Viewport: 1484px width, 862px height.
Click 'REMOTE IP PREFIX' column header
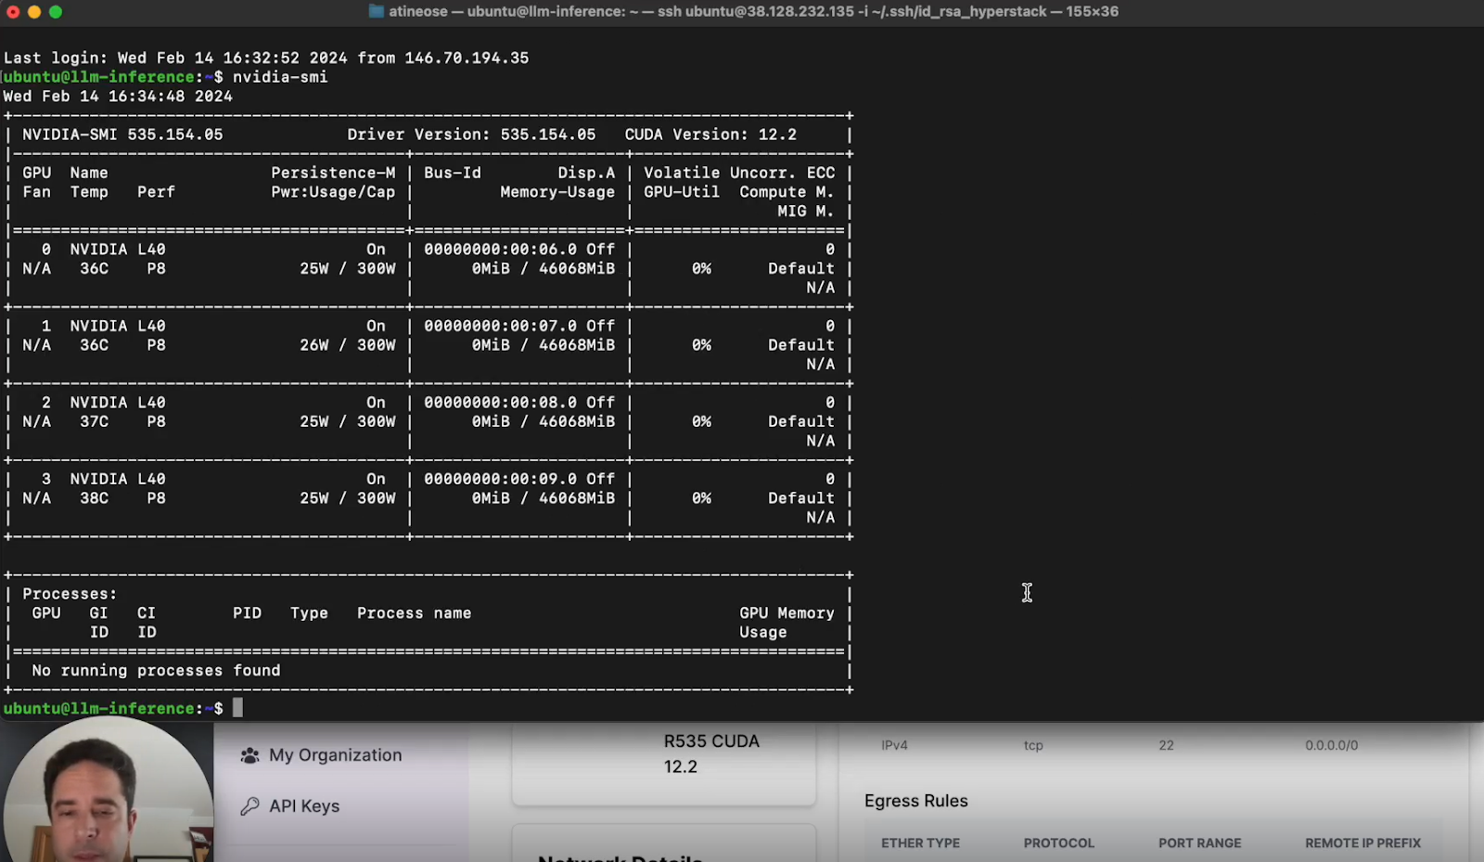[x=1362, y=843]
